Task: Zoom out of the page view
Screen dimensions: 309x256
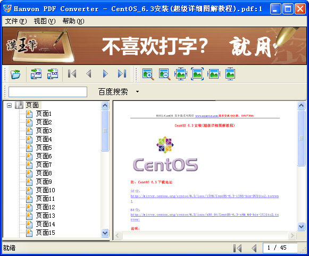Action: [x=164, y=74]
